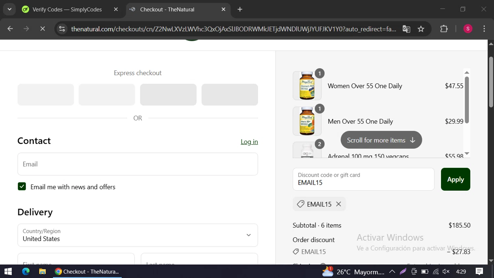Click the $29.99 price for Men Over 55
Image resolution: width=494 pixels, height=278 pixels.
click(454, 121)
